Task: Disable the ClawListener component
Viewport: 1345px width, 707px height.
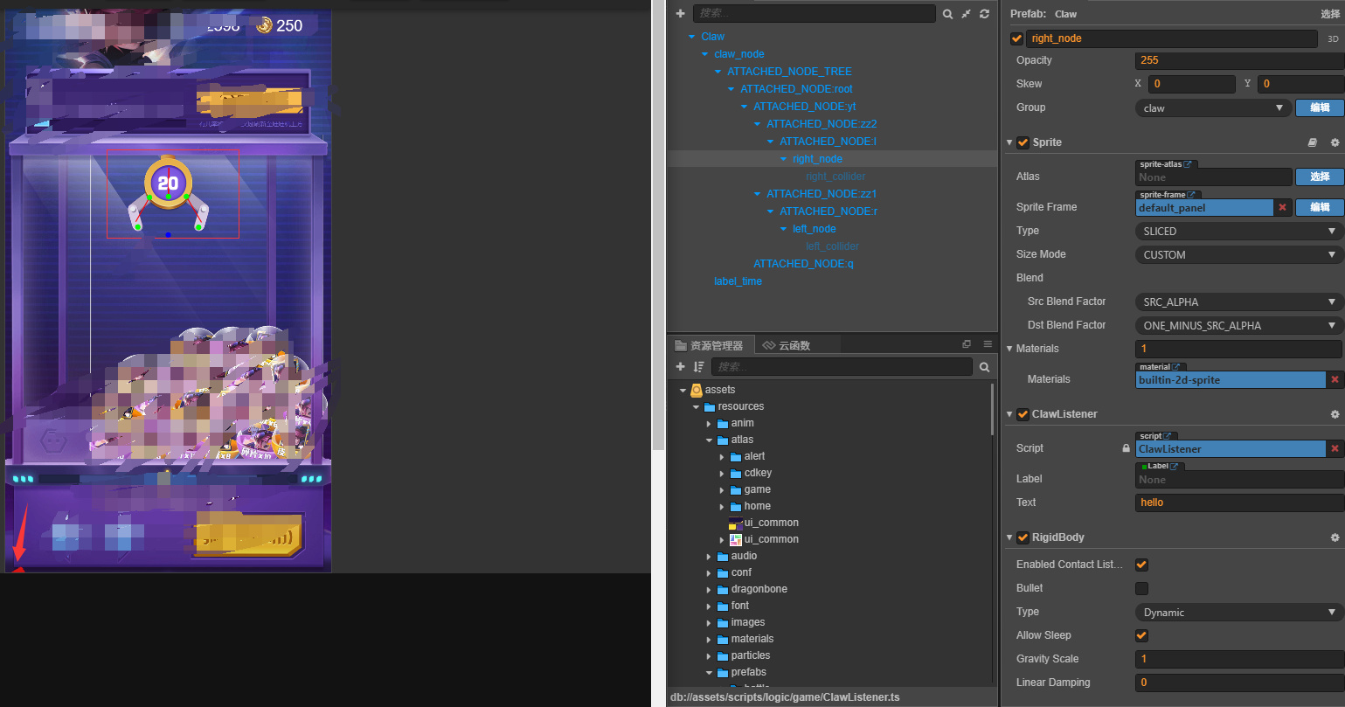Action: [x=1023, y=414]
